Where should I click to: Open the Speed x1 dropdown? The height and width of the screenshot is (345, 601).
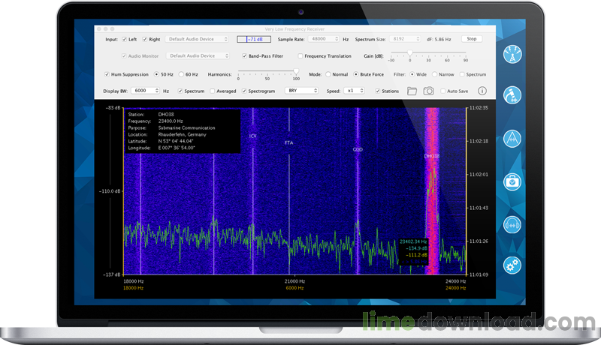point(354,91)
